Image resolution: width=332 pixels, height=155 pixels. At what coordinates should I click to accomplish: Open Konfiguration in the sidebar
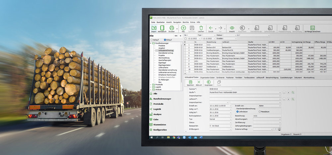(160, 130)
